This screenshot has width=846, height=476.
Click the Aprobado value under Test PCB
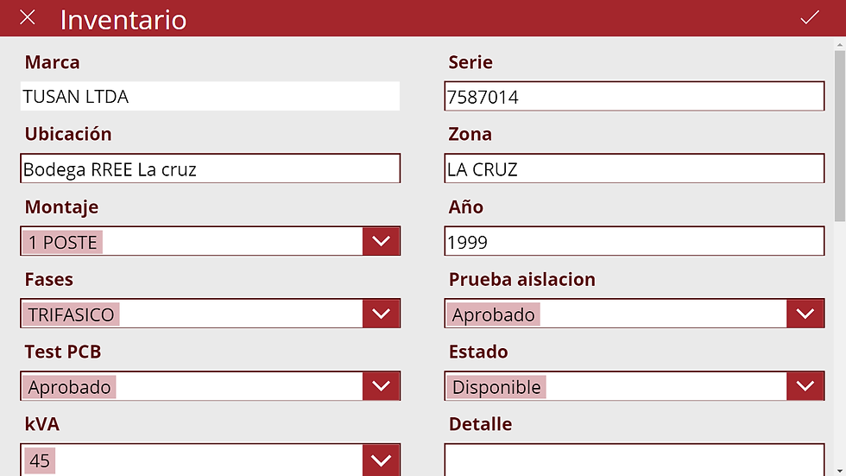(69, 387)
